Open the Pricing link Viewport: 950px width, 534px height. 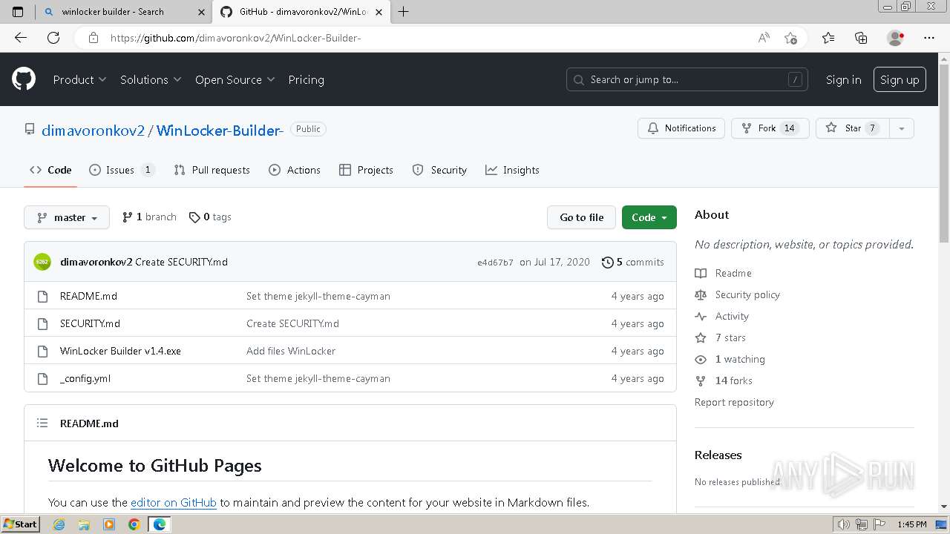tap(306, 79)
